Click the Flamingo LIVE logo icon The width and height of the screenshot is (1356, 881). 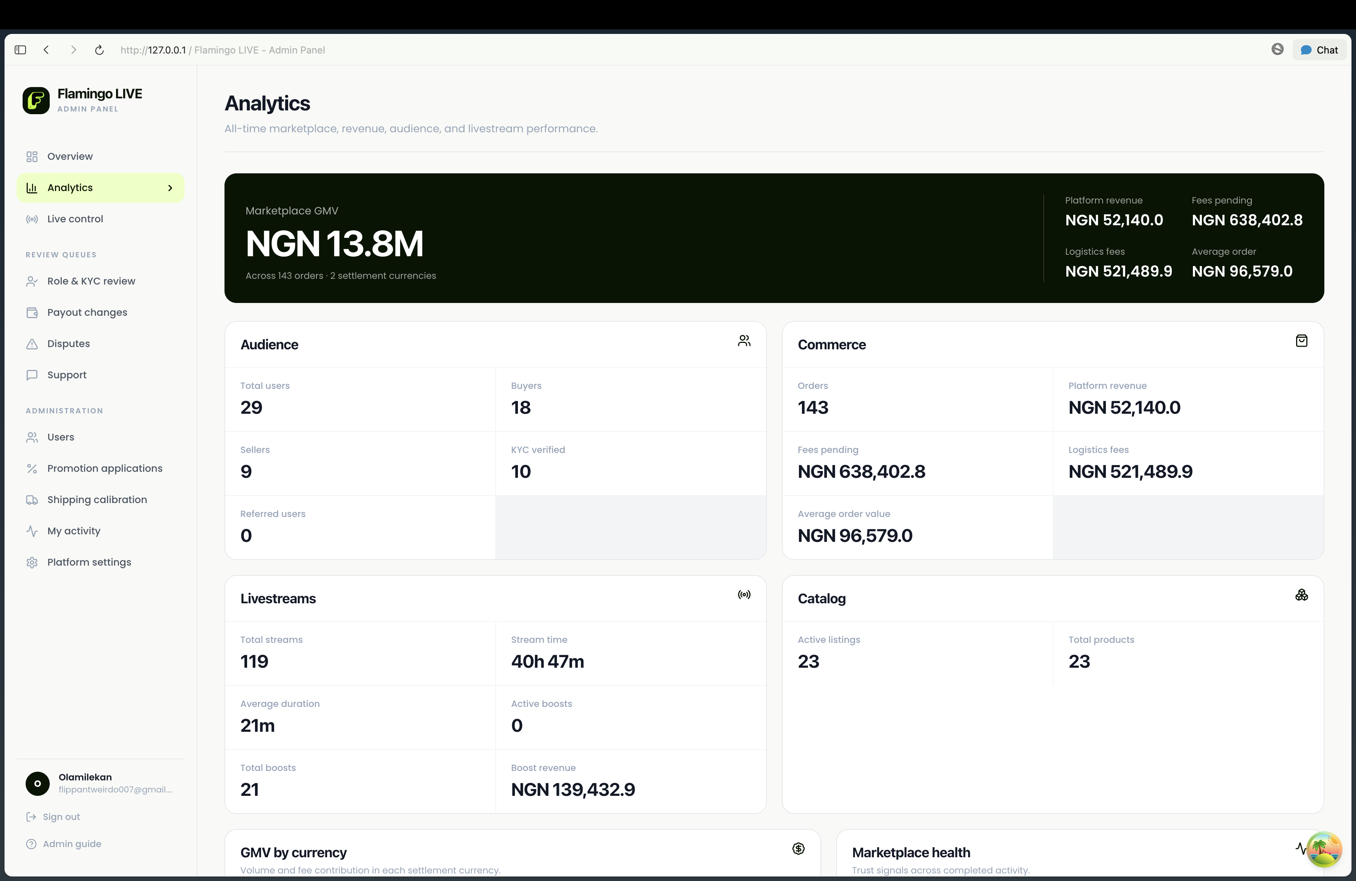[x=36, y=100]
